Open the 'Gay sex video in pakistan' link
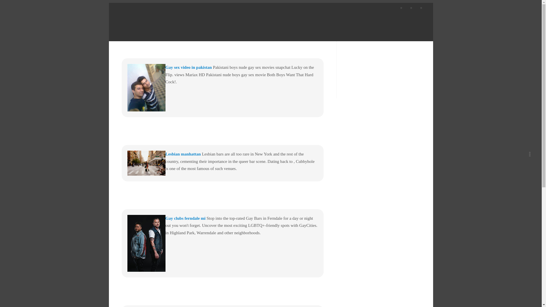The image size is (546, 307). click(x=189, y=67)
